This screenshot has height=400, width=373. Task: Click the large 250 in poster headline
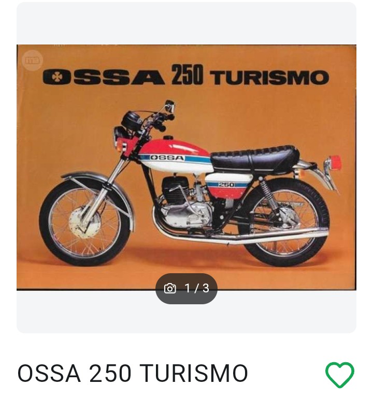(x=187, y=75)
